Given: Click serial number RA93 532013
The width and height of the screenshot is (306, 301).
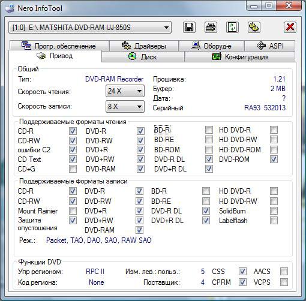Looking at the screenshot, I should [265, 108].
